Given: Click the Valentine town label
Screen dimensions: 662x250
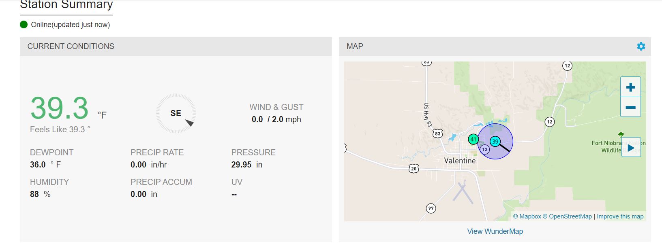Looking at the screenshot, I should [x=460, y=161].
